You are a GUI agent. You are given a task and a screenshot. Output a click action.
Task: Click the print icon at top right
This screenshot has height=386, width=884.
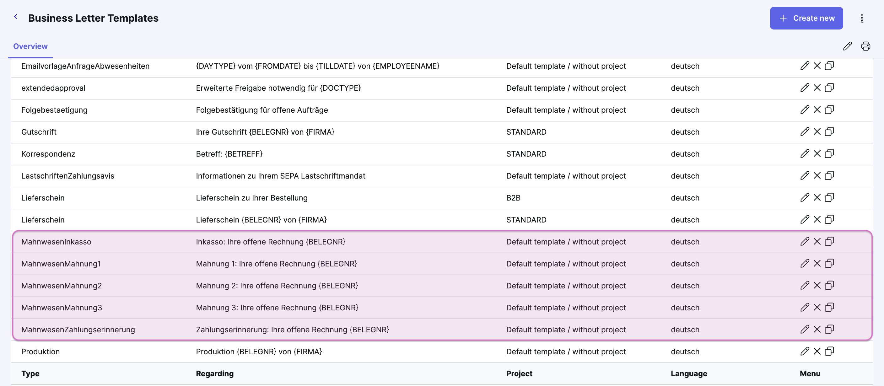point(865,46)
